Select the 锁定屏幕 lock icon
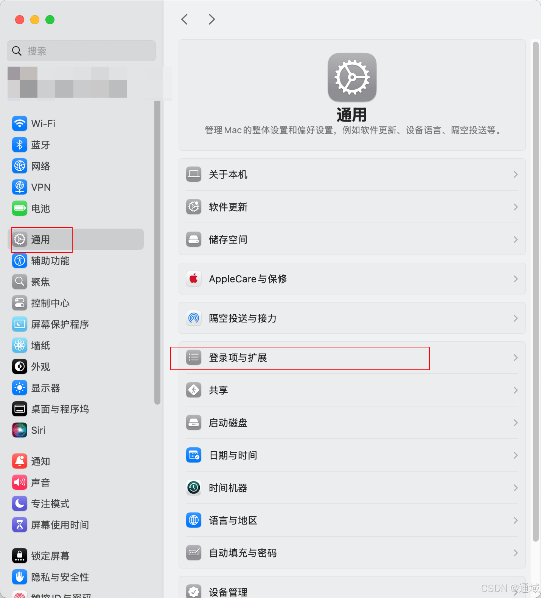 pos(20,556)
